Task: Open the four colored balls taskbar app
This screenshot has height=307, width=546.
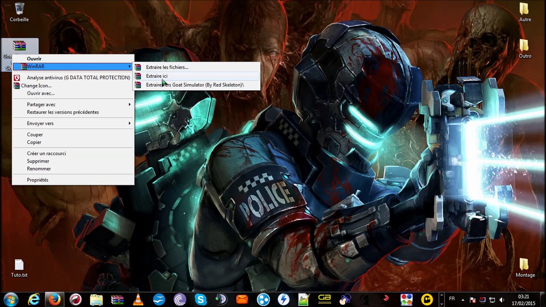Action: pos(407,300)
